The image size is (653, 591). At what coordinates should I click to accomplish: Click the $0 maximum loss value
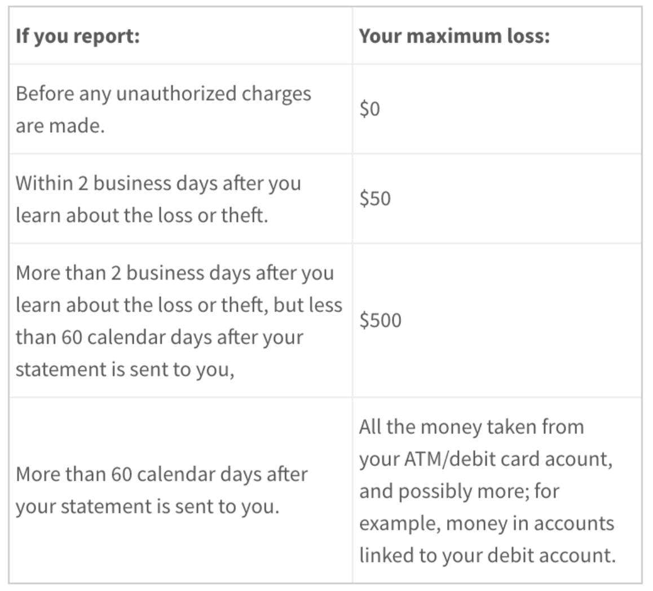[369, 109]
